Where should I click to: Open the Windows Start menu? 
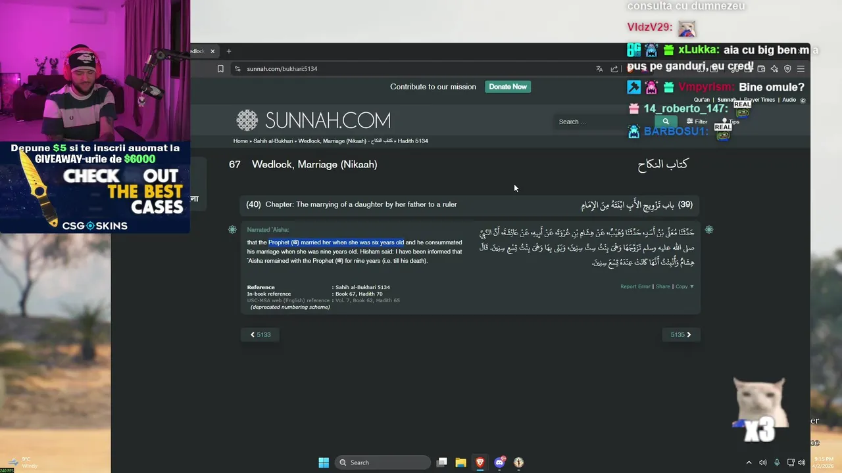tap(324, 462)
